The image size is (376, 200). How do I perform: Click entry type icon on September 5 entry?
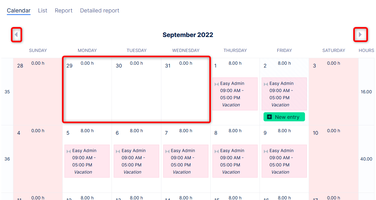pos(69,151)
